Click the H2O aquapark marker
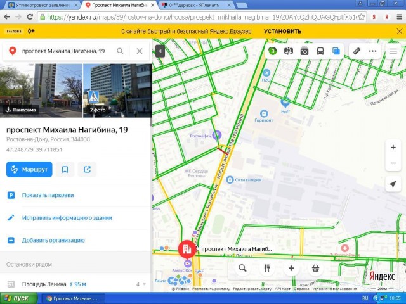The width and height of the screenshot is (406, 304). tap(266, 73)
